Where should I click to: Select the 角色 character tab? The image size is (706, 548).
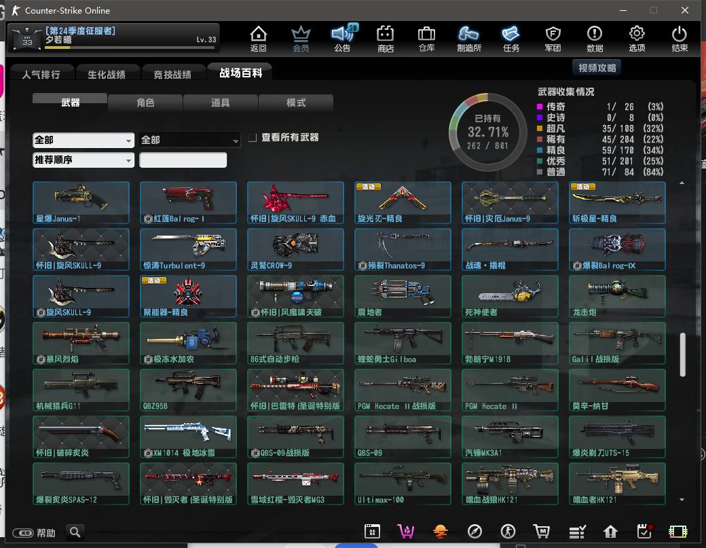coord(145,103)
